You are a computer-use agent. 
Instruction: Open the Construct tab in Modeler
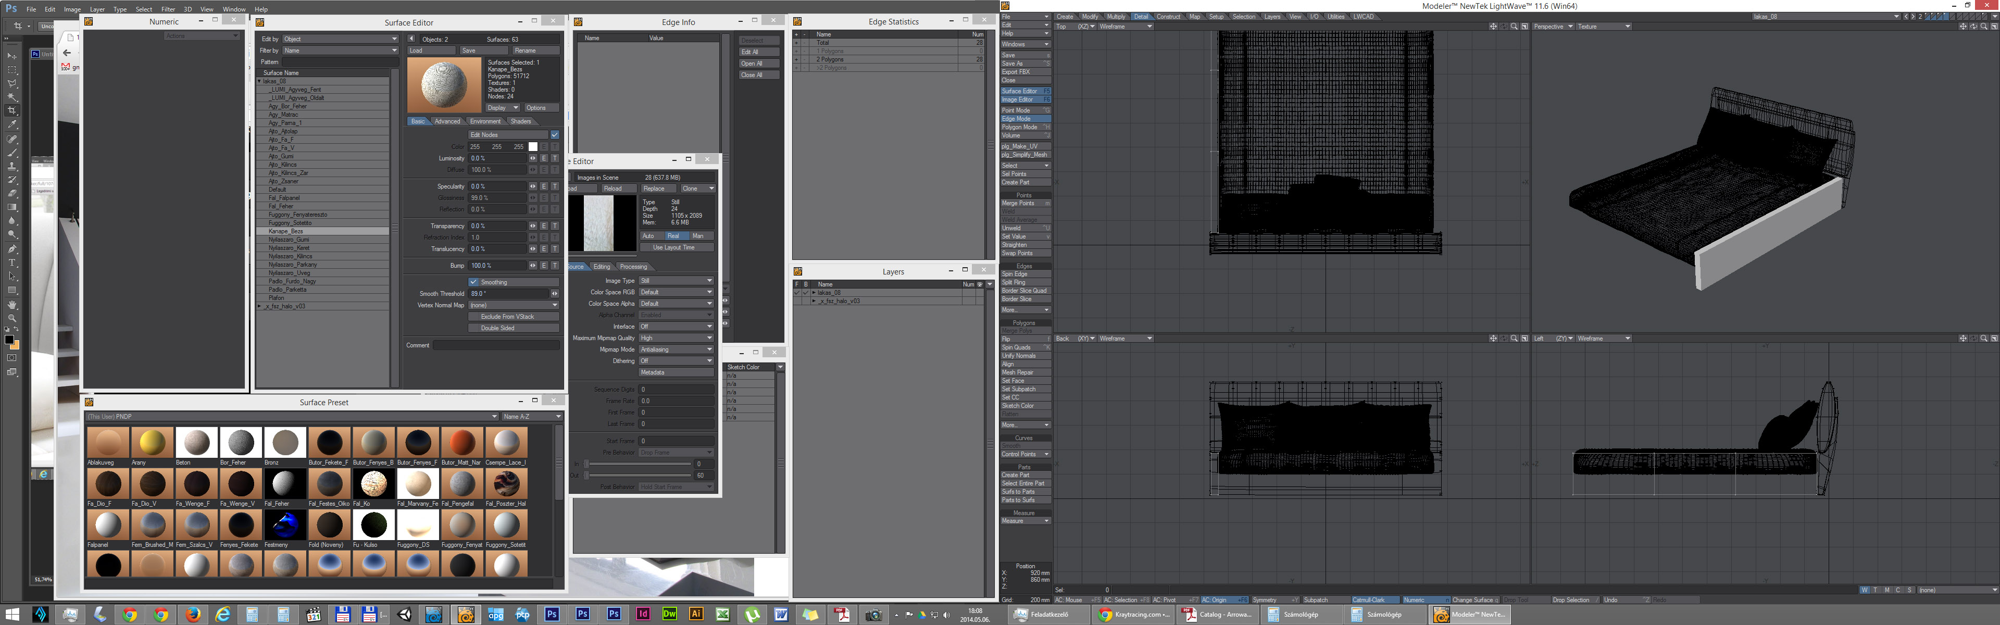click(x=1168, y=16)
